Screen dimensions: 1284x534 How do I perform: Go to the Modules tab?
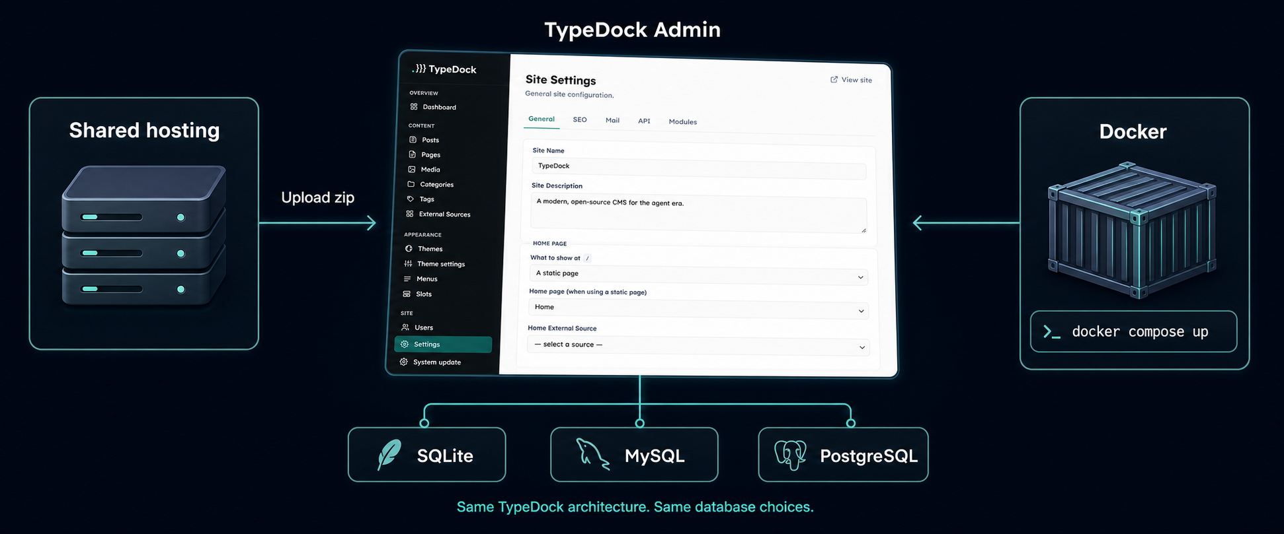click(x=683, y=121)
